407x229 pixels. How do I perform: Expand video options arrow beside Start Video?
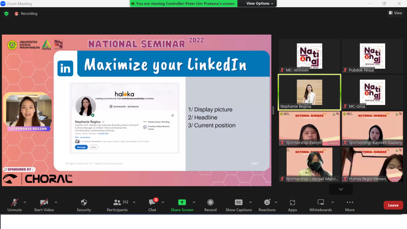(56, 202)
